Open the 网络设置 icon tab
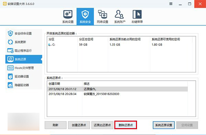Image resolution: width=206 pixels, height=135 pixels. (x=102, y=17)
